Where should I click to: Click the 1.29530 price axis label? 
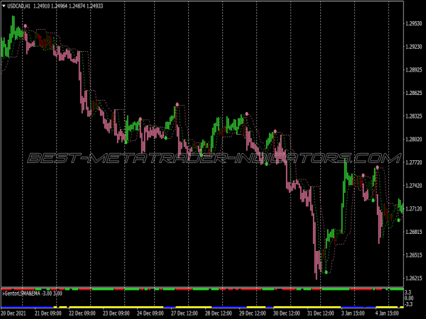click(x=413, y=23)
